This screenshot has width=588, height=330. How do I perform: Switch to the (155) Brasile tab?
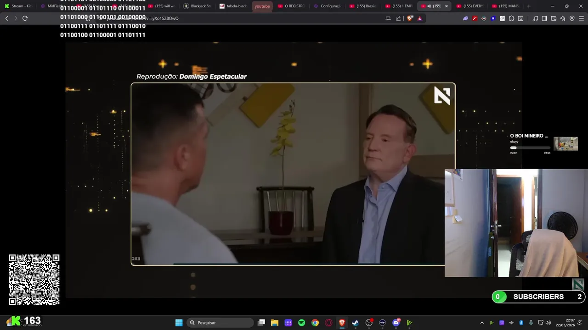pos(363,6)
